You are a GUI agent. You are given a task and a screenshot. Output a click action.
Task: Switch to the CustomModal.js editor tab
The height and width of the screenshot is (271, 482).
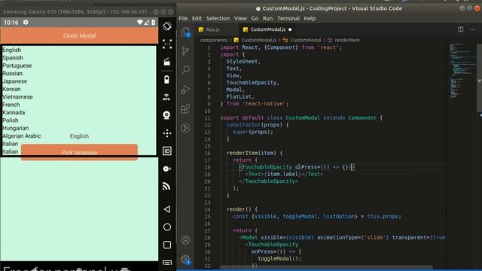click(x=268, y=29)
